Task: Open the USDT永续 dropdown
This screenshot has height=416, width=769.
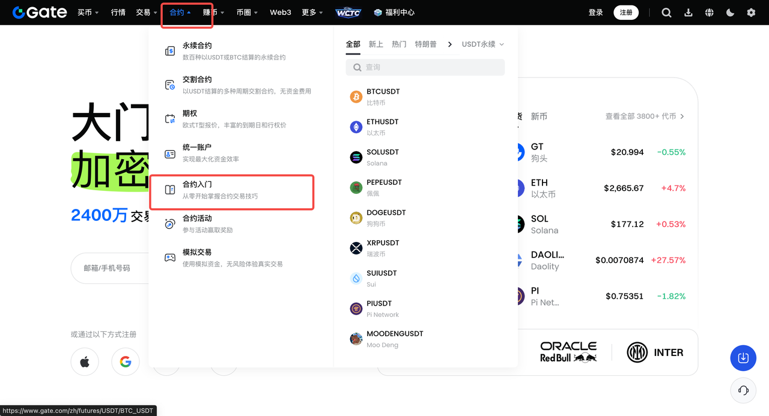Action: (482, 44)
